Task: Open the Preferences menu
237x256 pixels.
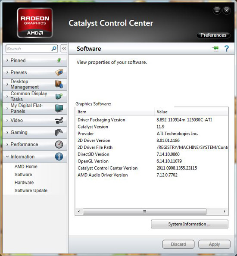Action: pos(213,35)
